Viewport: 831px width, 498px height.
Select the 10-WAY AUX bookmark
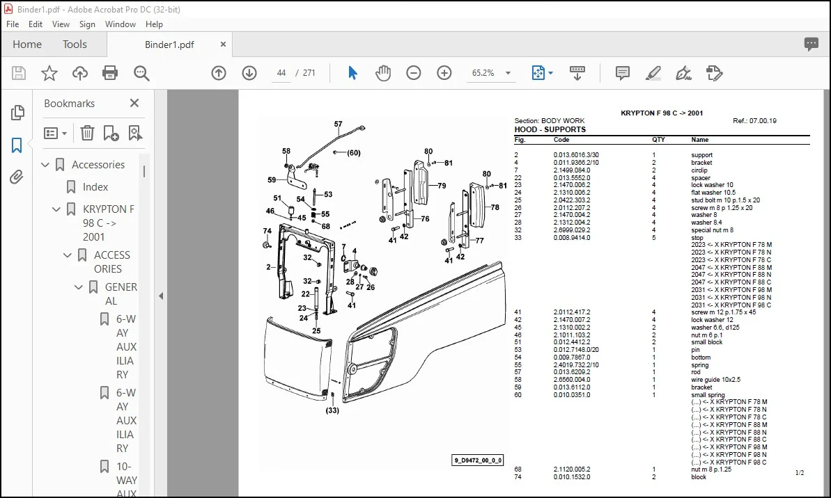(126, 479)
